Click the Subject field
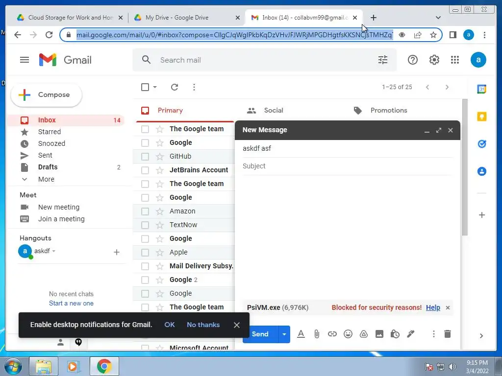Image resolution: width=502 pixels, height=376 pixels. (347, 166)
